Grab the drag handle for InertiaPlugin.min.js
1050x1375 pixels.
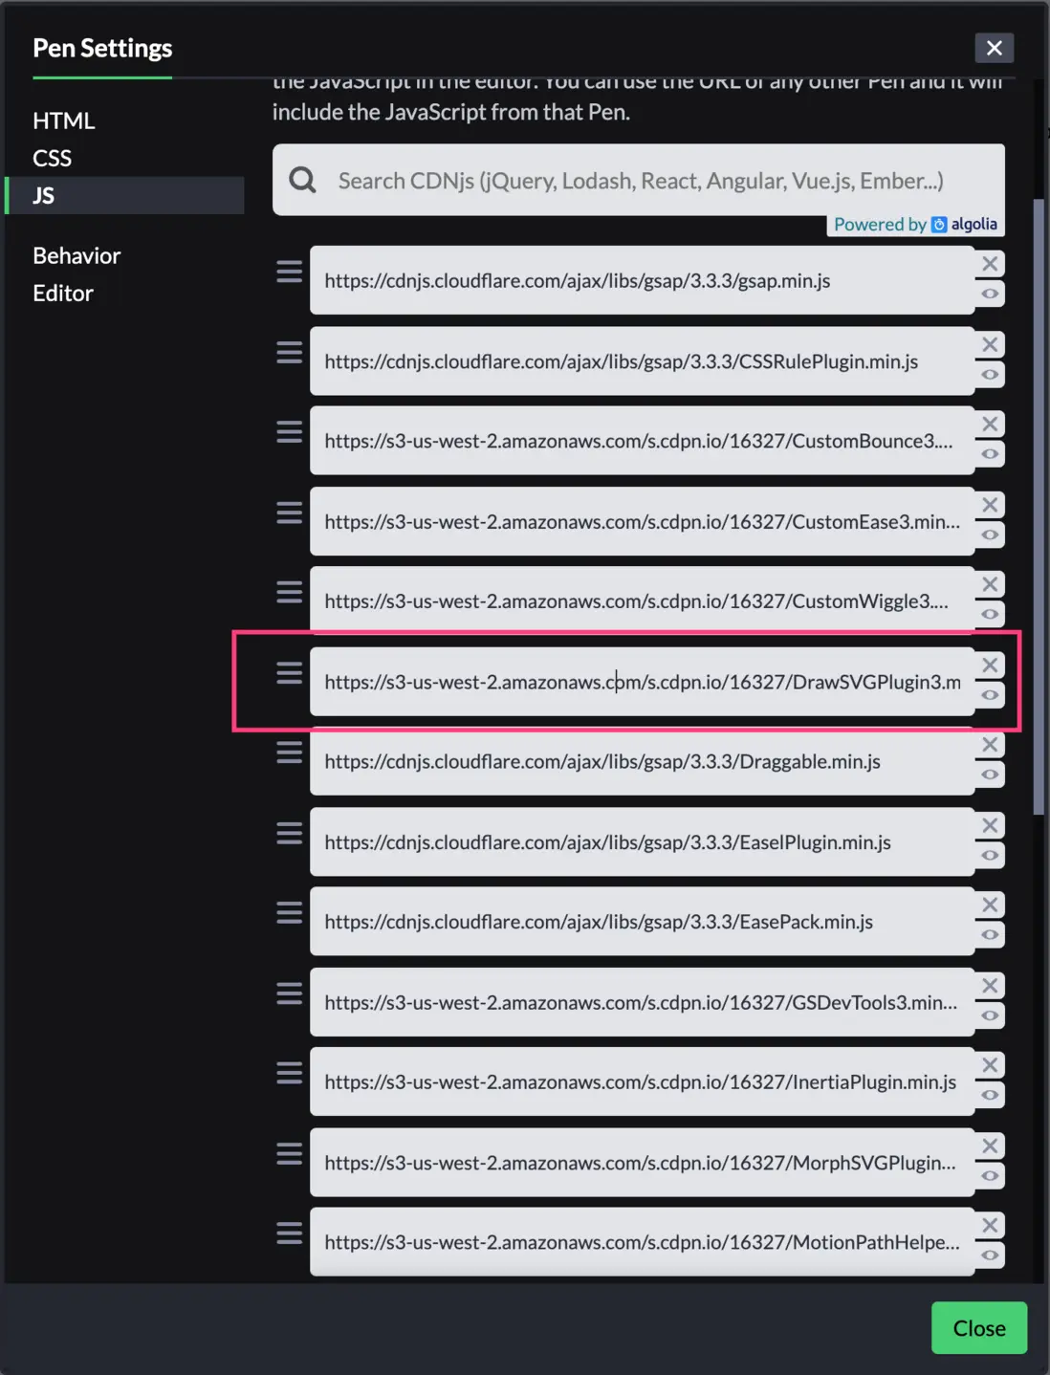(289, 1073)
